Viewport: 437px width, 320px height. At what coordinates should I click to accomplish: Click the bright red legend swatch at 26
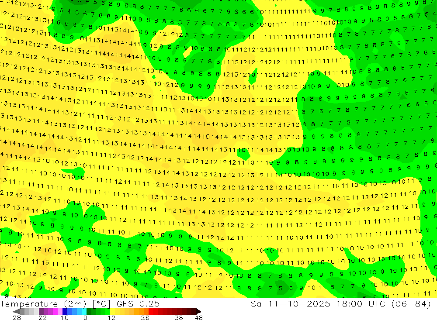[151, 311]
